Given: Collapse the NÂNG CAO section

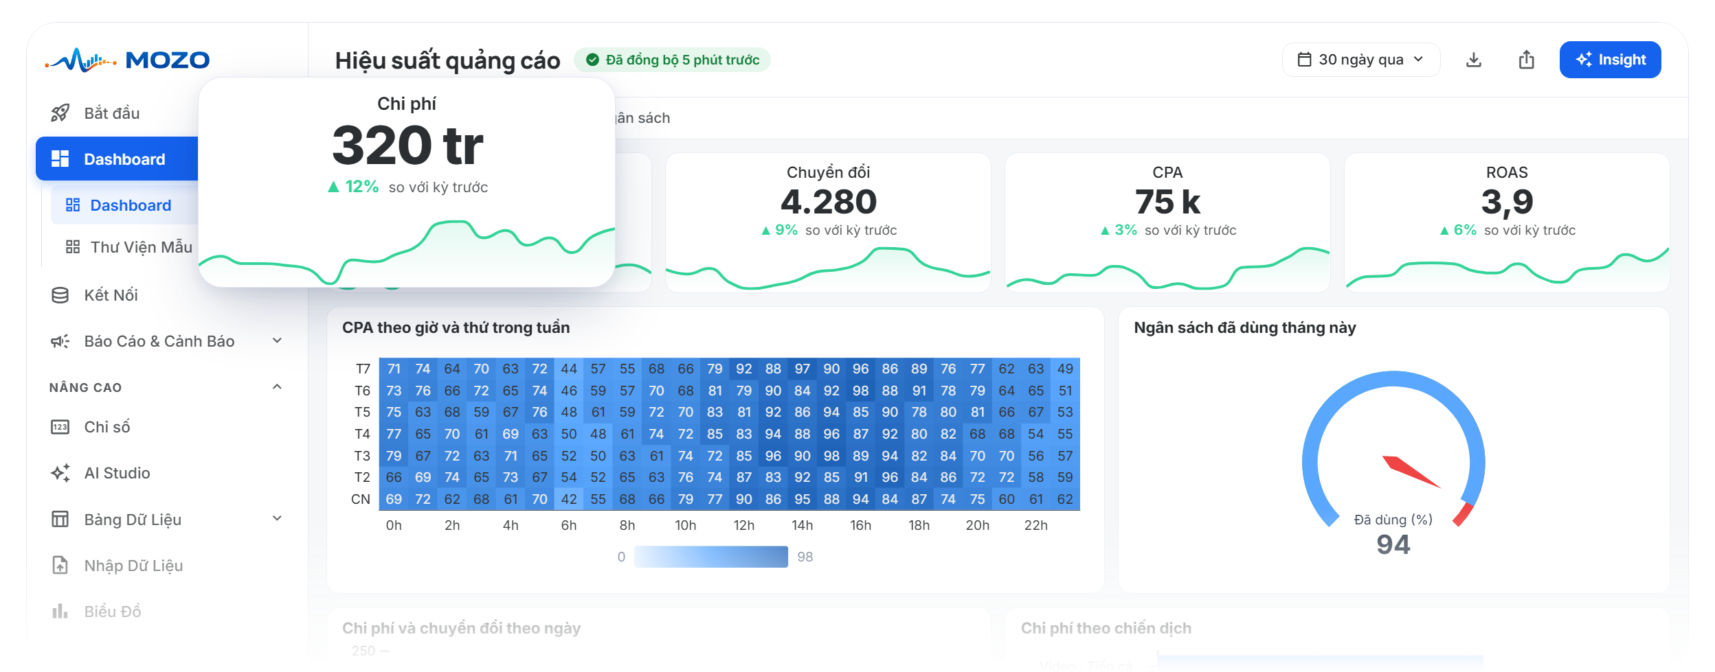Looking at the screenshot, I should [277, 387].
